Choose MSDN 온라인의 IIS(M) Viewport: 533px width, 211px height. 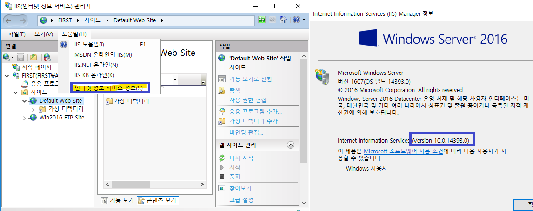pyautogui.click(x=109, y=54)
